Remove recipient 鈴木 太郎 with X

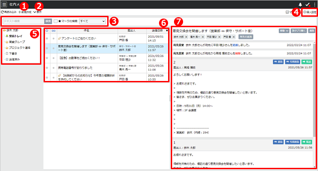[x=186, y=37]
